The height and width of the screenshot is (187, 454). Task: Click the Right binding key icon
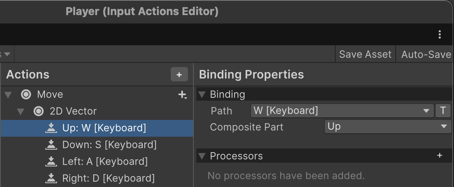click(51, 178)
